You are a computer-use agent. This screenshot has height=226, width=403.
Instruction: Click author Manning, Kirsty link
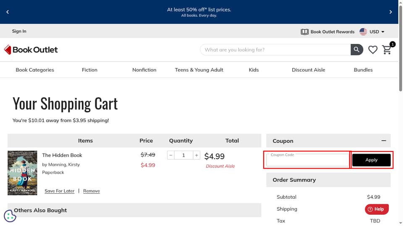coord(64,164)
